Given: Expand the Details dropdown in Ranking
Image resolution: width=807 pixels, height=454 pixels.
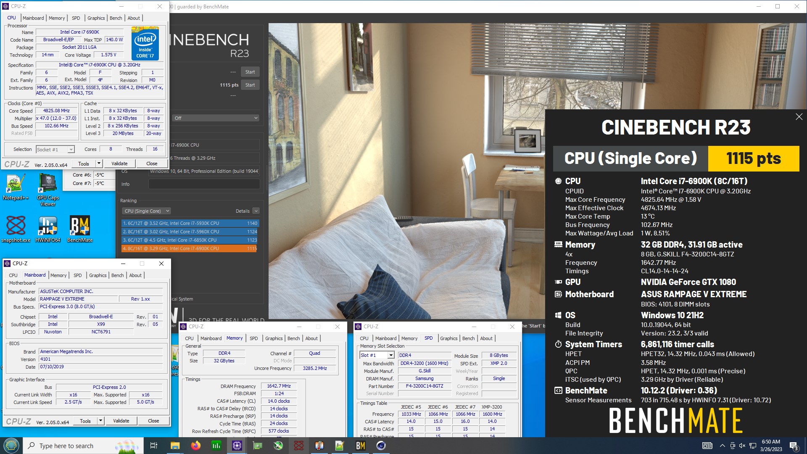Looking at the screenshot, I should point(256,211).
